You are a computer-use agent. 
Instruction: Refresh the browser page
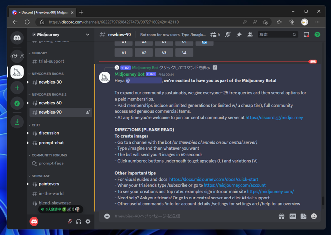click(27, 22)
